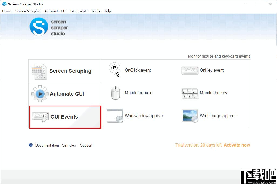Open the Support link
The width and height of the screenshot is (277, 184).
[86, 145]
